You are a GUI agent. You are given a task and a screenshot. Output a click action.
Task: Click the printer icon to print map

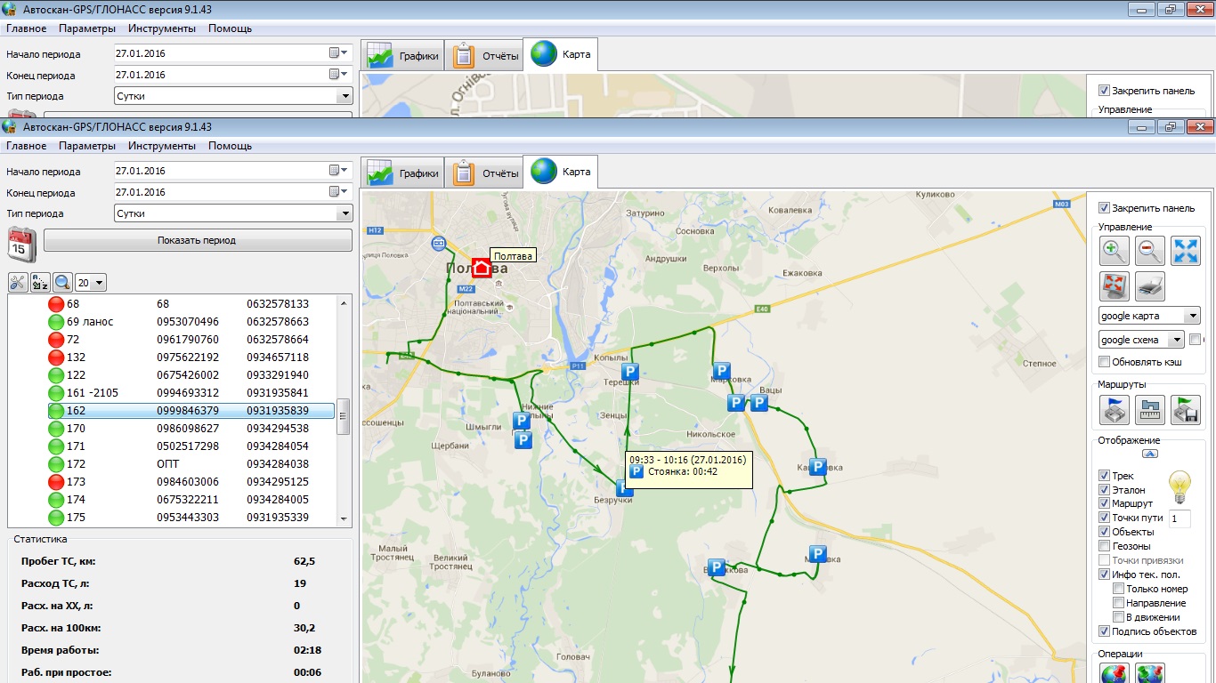click(x=1149, y=286)
